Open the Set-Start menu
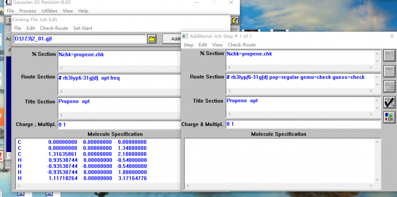Viewport: 397px width, 197px height. pyautogui.click(x=83, y=28)
